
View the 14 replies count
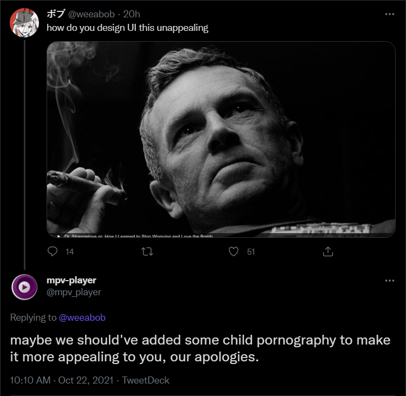click(x=70, y=252)
